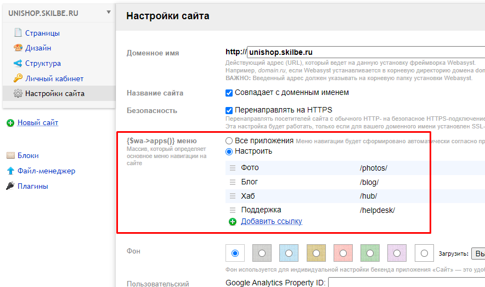Open the 'Настройки сайта' menu item
485x287 pixels.
54,93
